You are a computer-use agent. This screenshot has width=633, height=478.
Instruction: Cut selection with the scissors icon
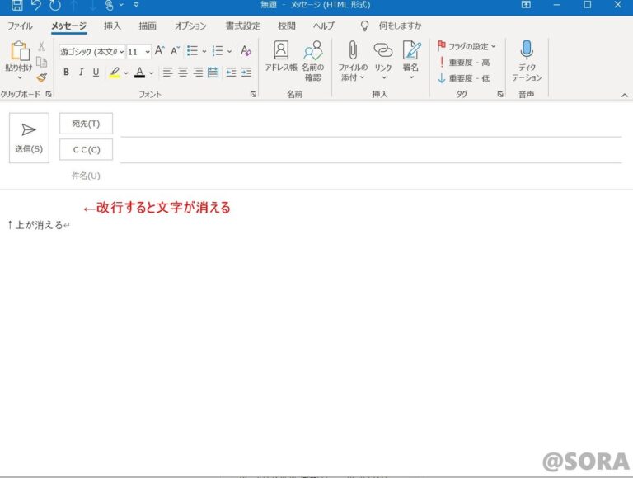(41, 46)
